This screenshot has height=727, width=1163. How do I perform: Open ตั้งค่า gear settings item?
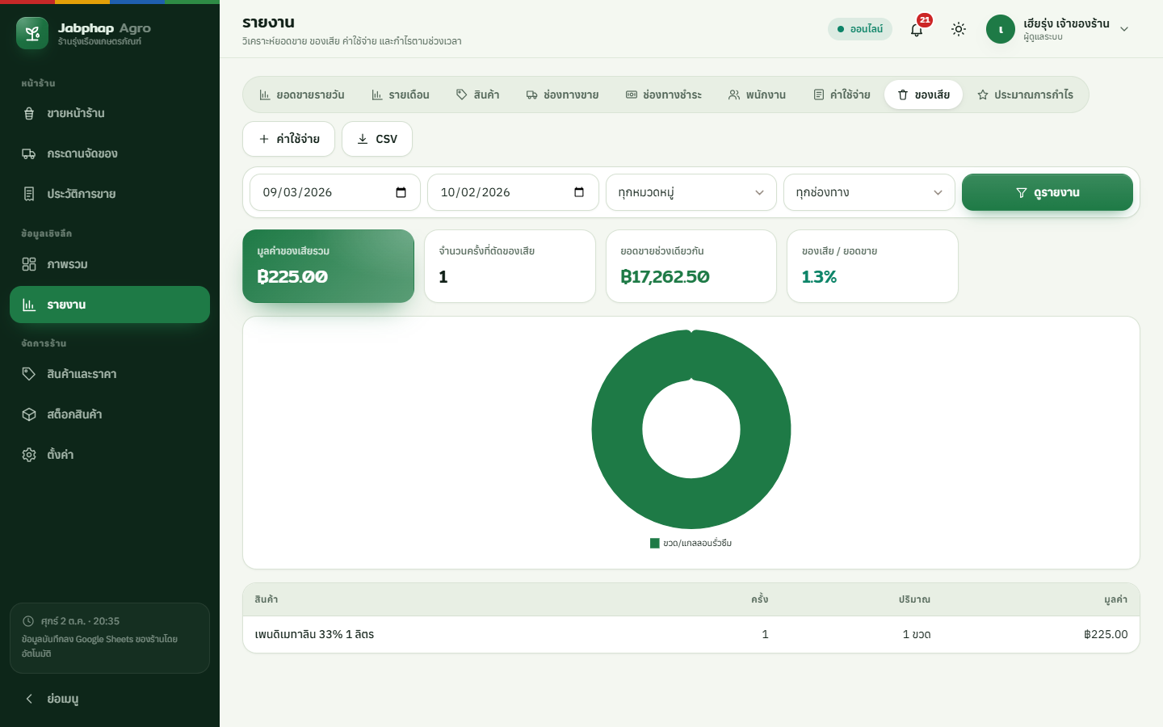tap(110, 455)
